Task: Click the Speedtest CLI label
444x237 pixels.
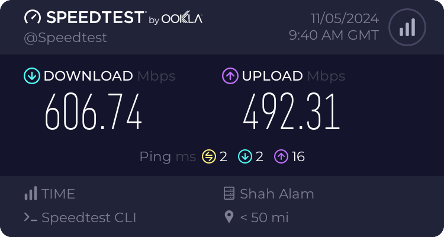Action: click(x=89, y=217)
